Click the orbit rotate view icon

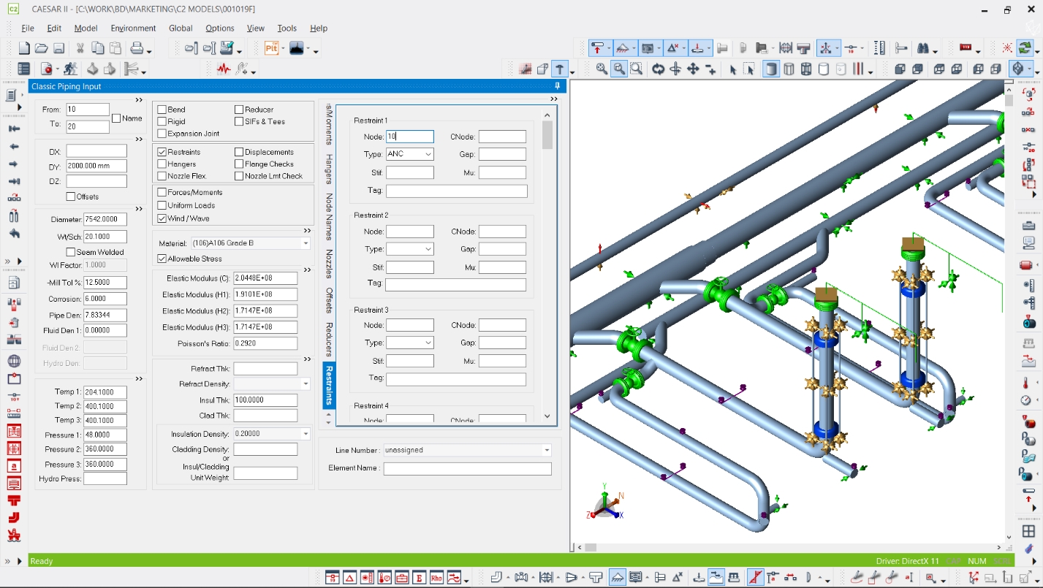point(658,69)
